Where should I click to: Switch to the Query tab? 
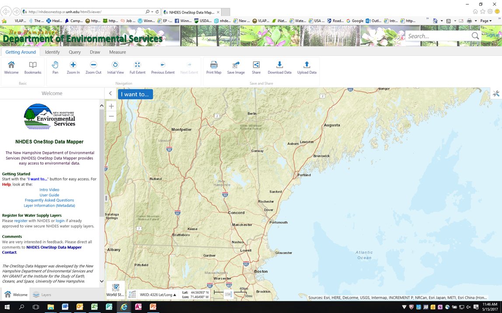coord(75,52)
